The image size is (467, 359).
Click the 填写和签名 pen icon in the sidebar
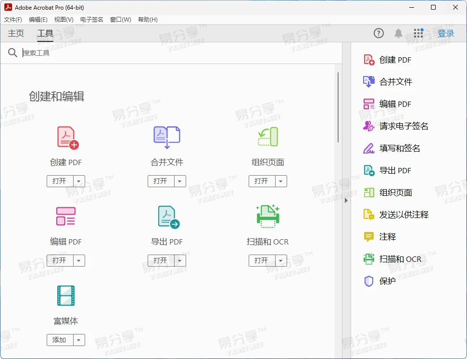368,148
